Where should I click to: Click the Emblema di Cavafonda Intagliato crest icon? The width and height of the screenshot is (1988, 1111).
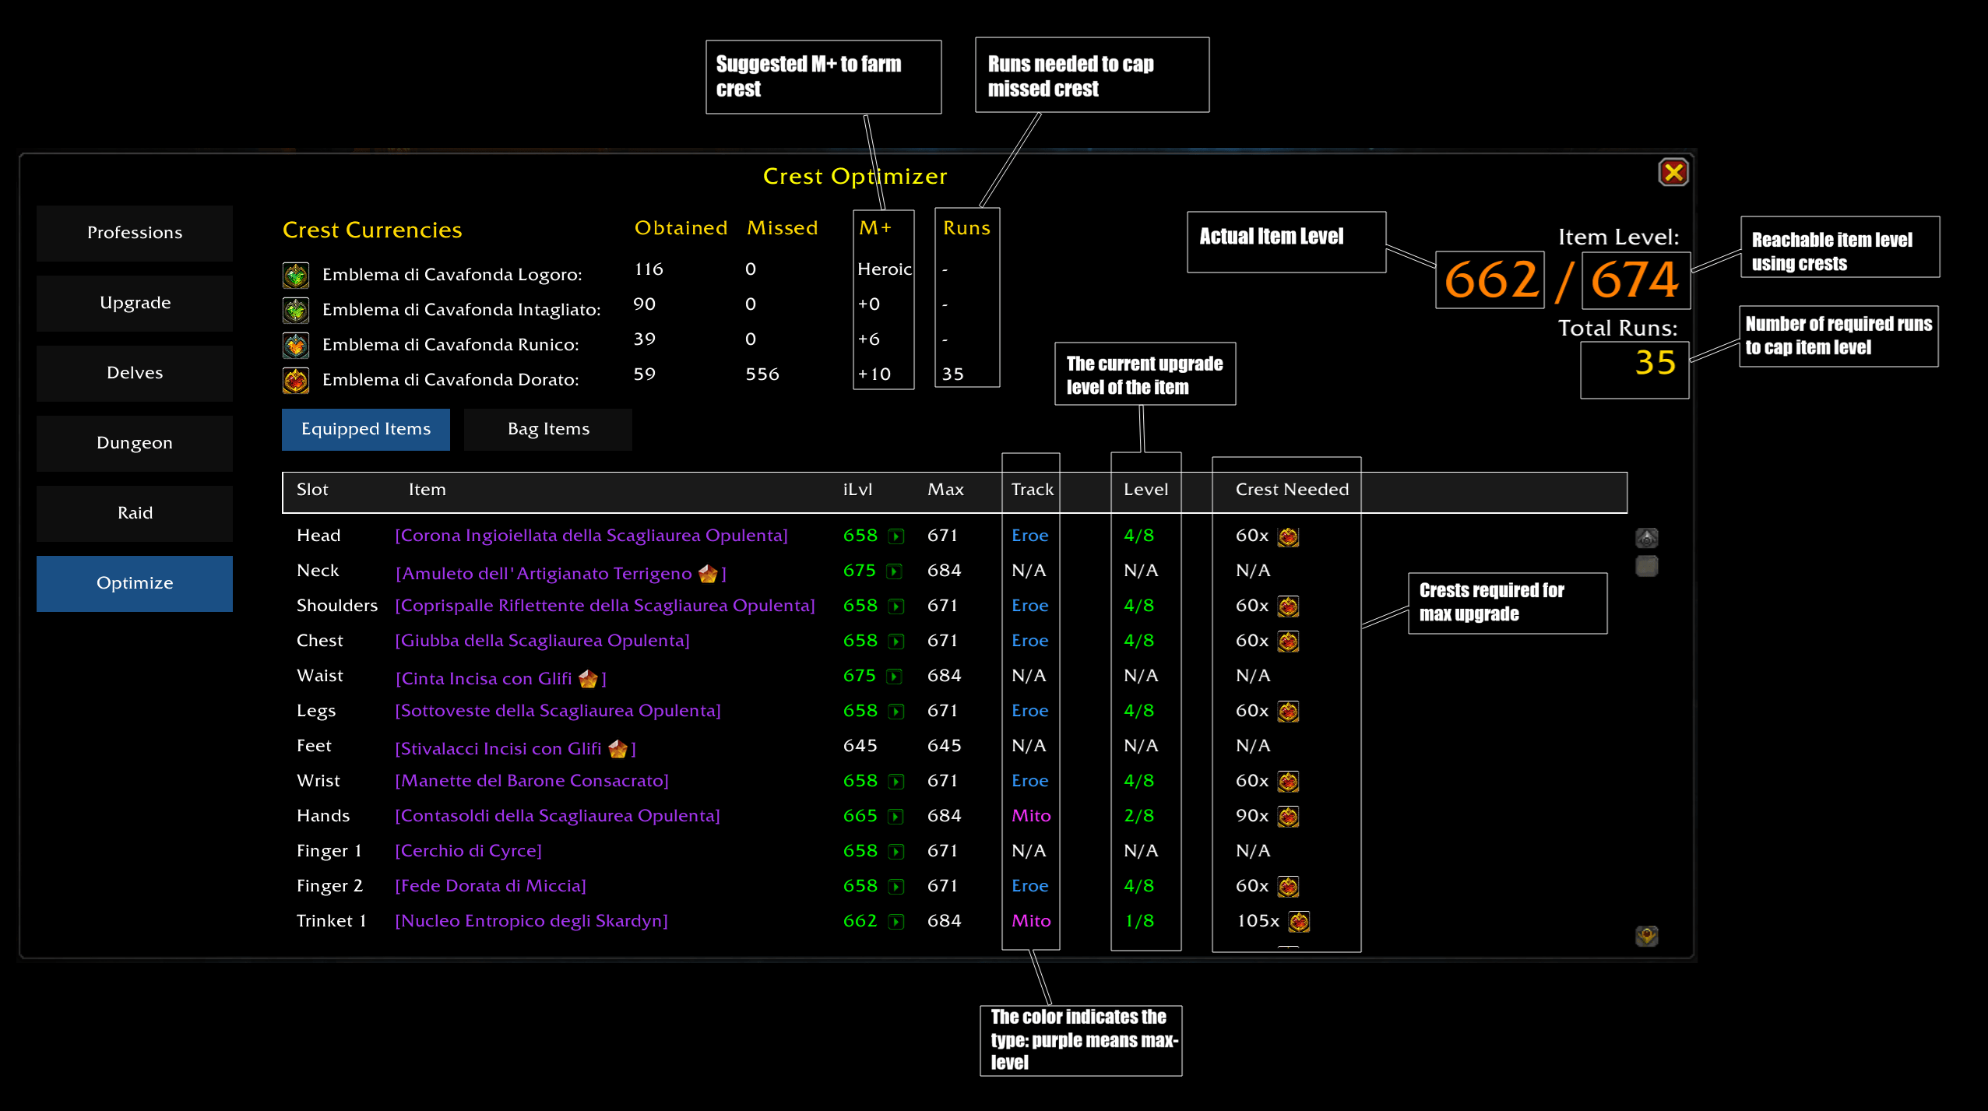tap(296, 310)
